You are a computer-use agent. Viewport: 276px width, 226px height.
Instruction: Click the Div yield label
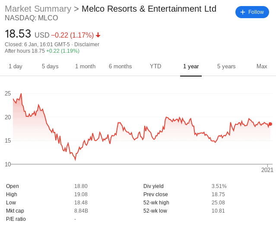[x=153, y=186]
